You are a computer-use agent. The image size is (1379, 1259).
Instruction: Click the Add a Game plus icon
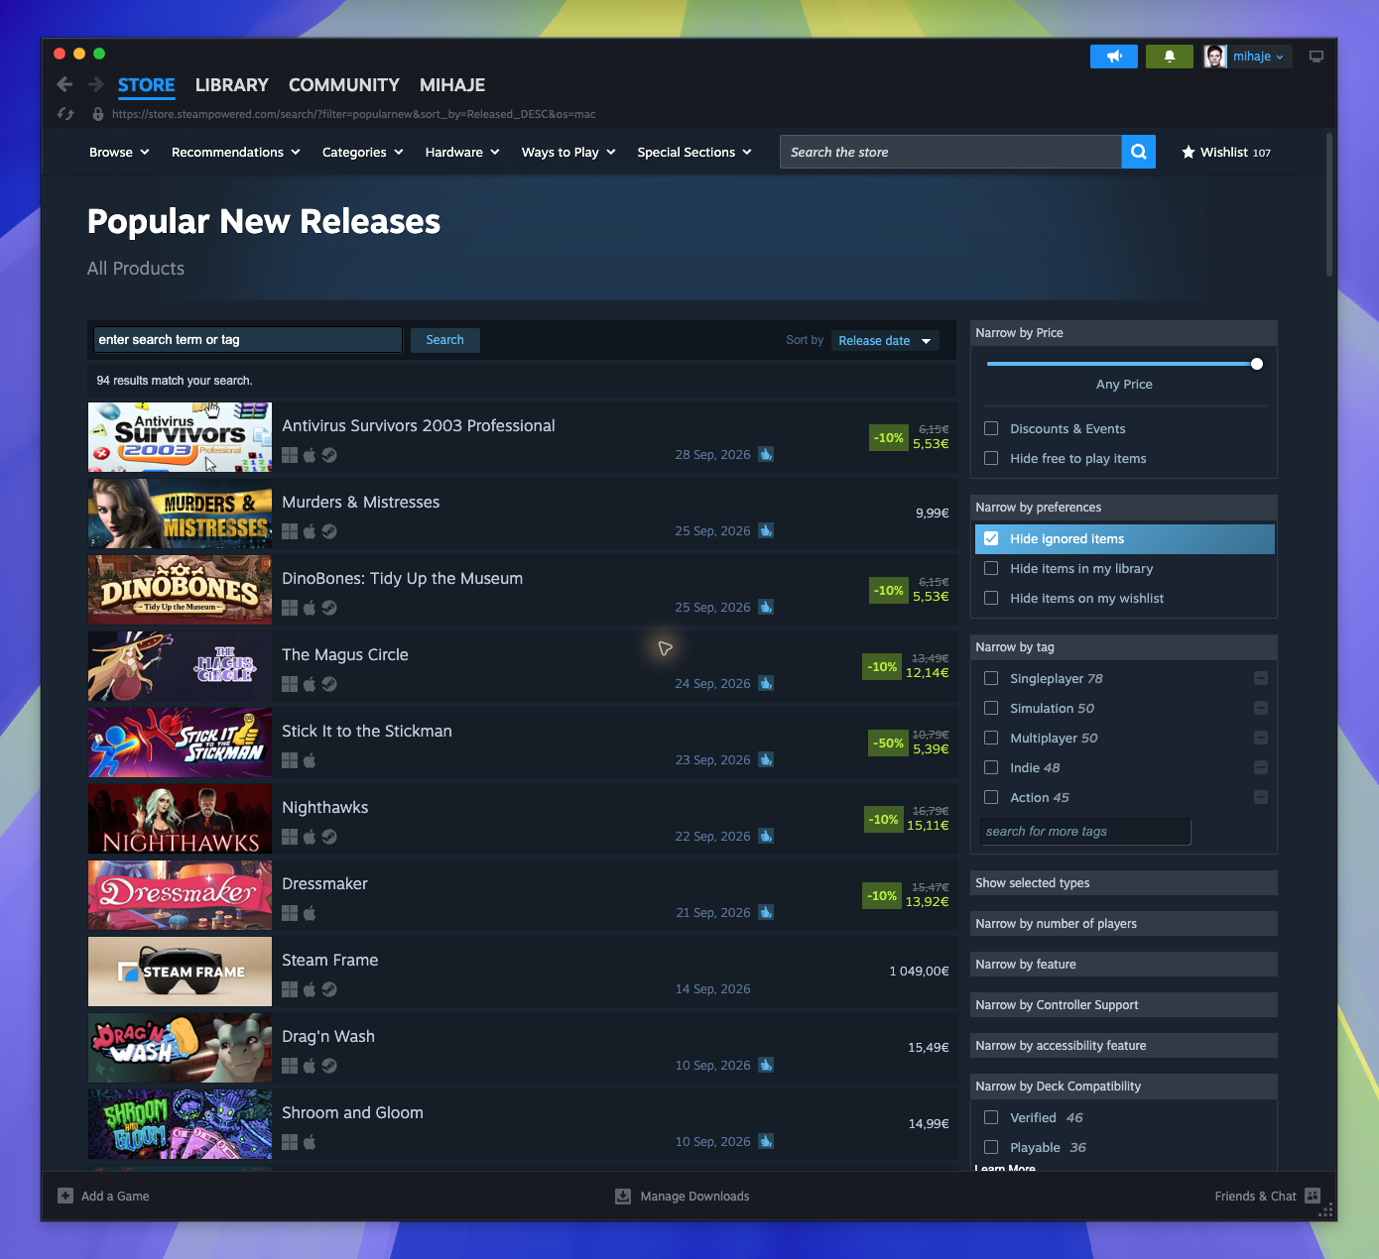(65, 1196)
